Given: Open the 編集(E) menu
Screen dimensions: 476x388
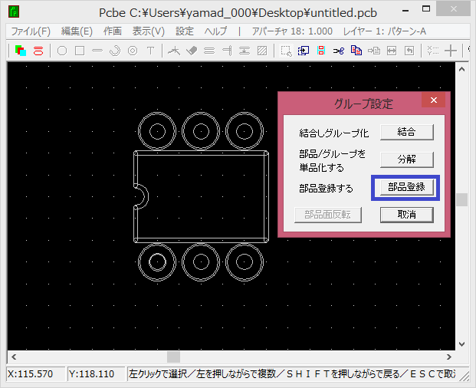Looking at the screenshot, I should (77, 31).
